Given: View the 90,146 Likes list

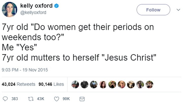Looking at the screenshot, I should [51, 84].
